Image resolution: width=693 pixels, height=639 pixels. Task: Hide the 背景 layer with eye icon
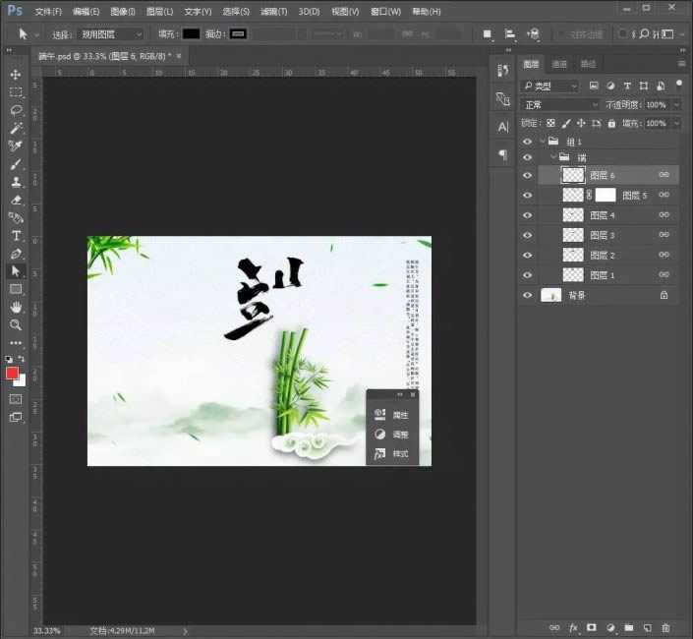pyautogui.click(x=528, y=295)
